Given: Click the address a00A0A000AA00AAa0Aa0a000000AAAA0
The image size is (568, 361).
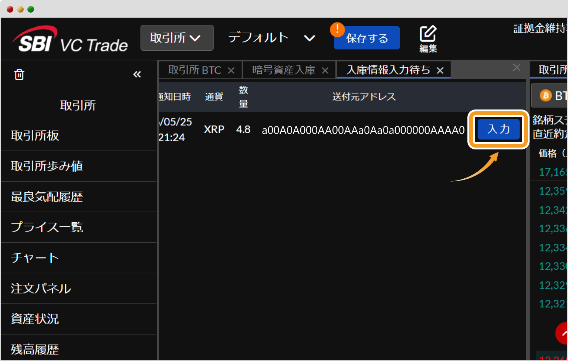Looking at the screenshot, I should pos(363,130).
